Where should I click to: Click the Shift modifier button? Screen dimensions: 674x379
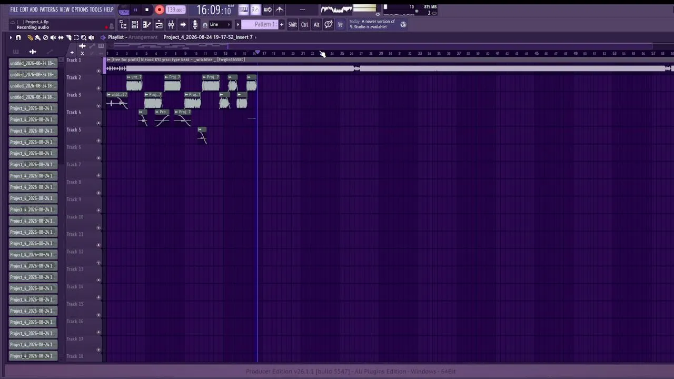tap(292, 25)
